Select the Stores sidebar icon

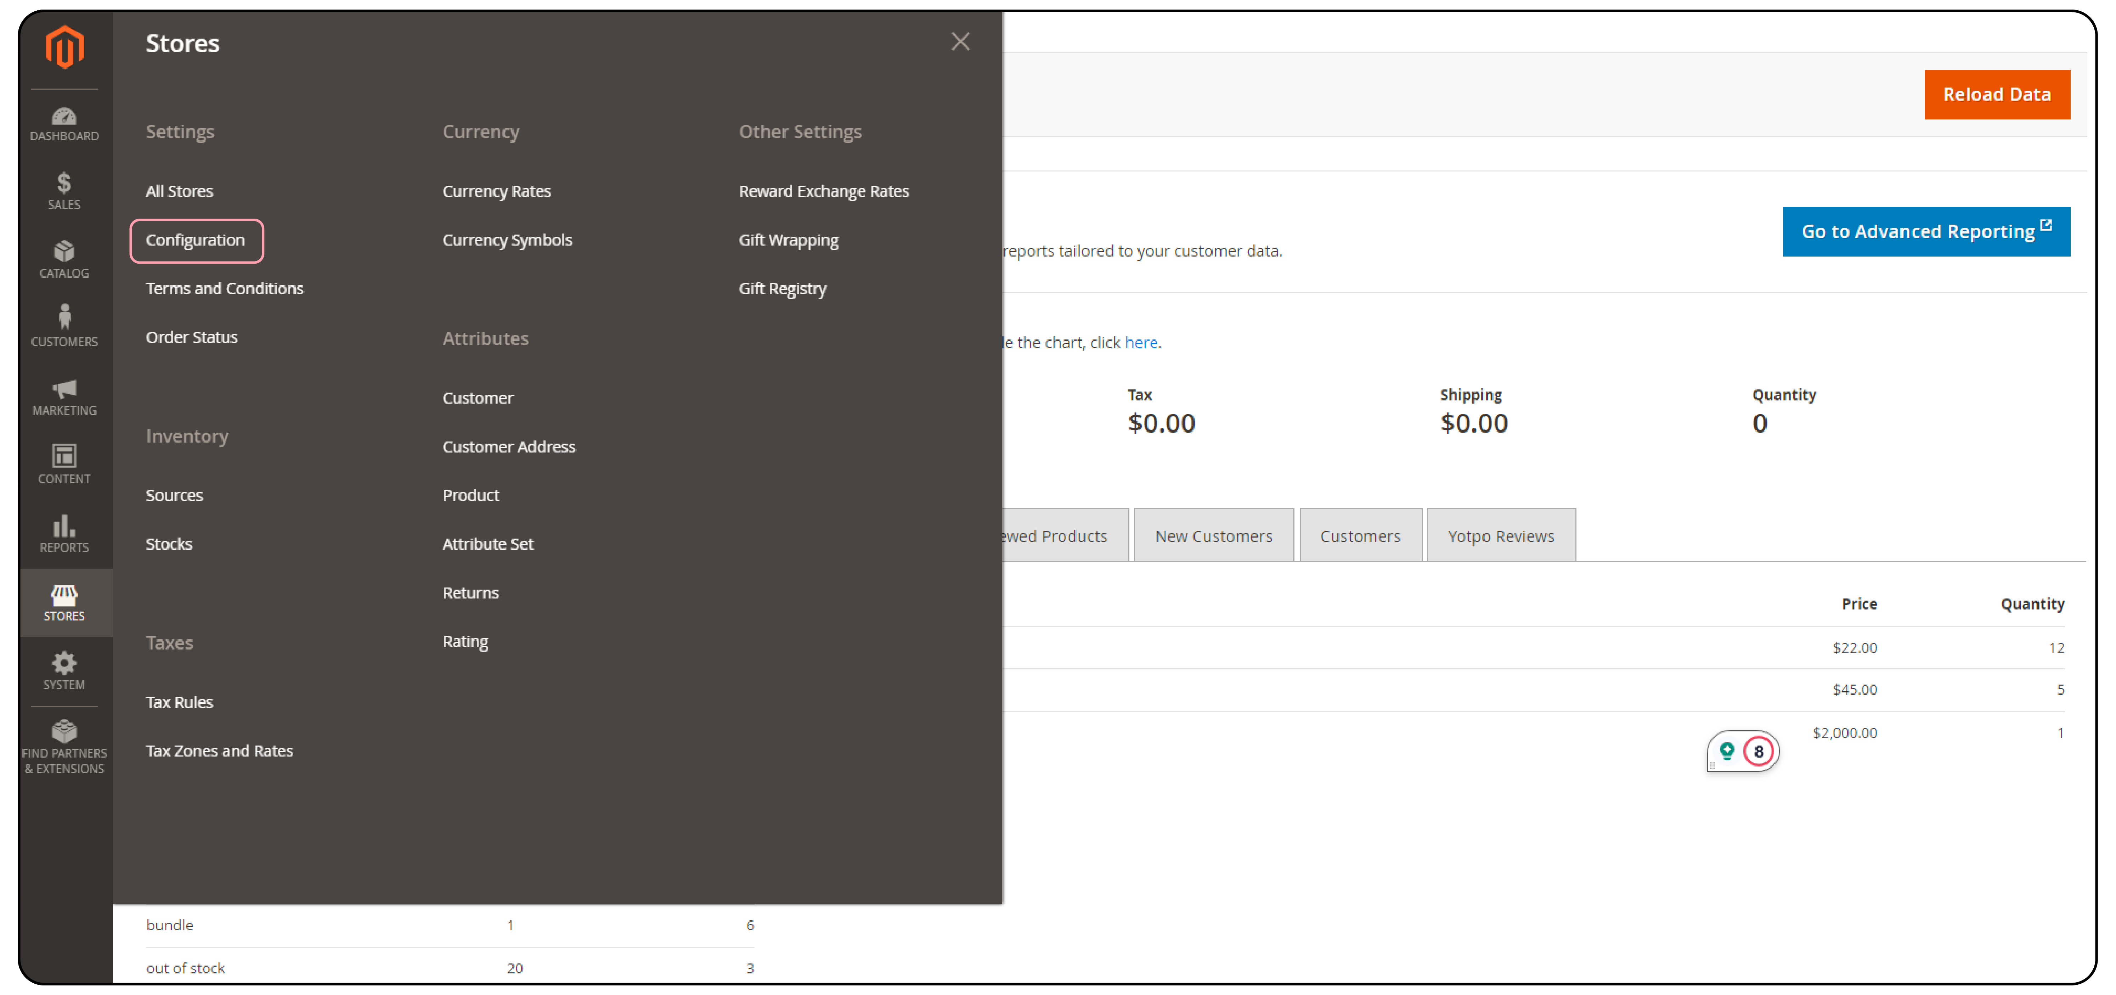pos(65,602)
